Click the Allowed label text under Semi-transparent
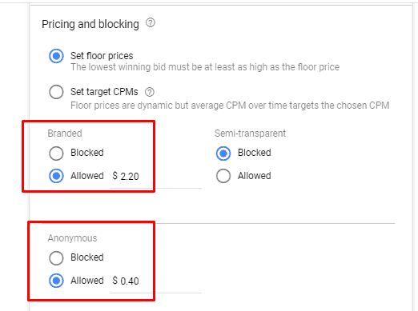 pyautogui.click(x=255, y=176)
